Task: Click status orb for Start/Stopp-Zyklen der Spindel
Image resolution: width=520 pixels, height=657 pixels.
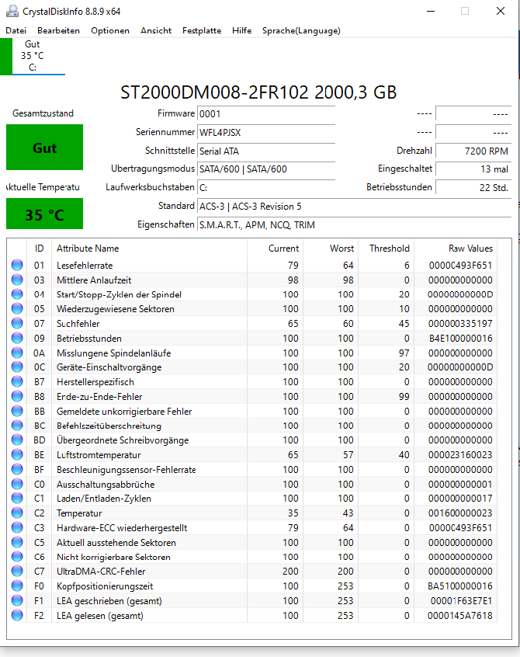Action: click(17, 294)
